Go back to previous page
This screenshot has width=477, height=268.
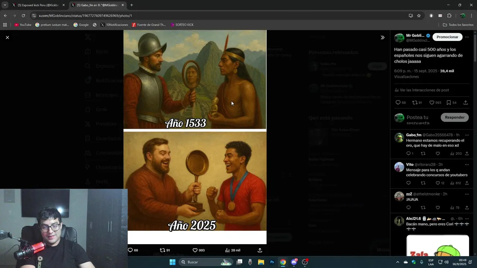point(5,16)
